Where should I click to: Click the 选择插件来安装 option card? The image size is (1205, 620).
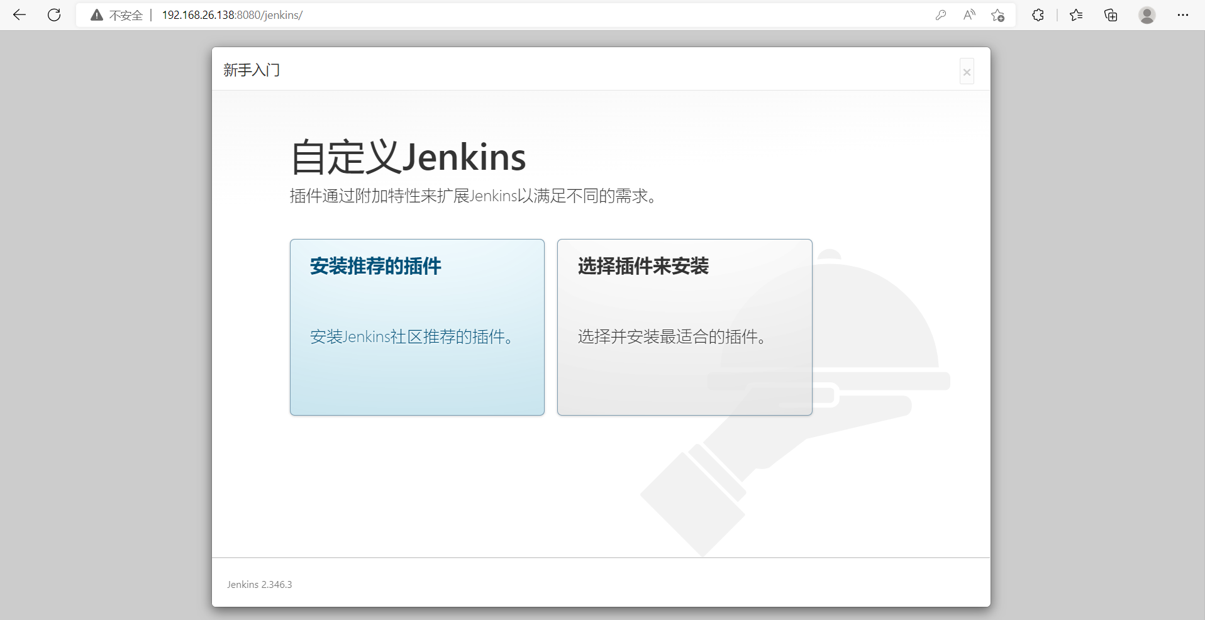(685, 327)
